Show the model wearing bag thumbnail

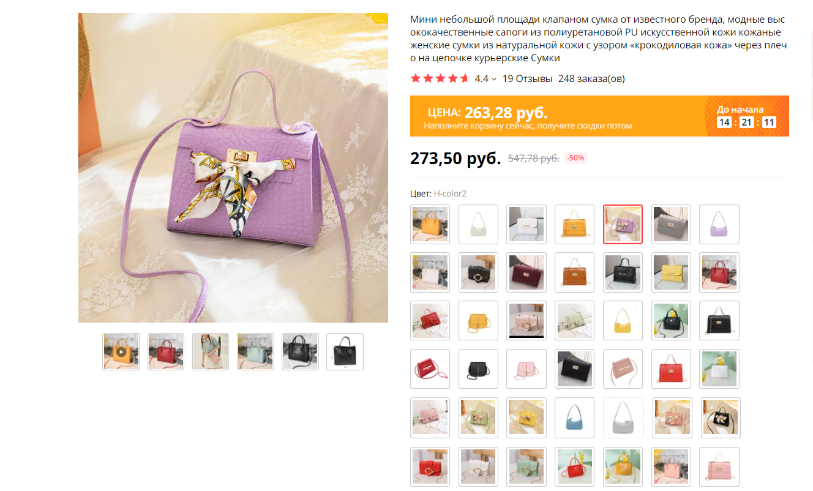click(x=211, y=351)
